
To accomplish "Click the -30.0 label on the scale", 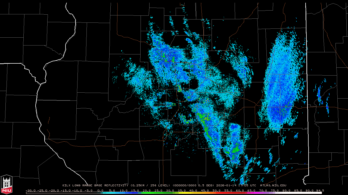I will pos(30,190).
